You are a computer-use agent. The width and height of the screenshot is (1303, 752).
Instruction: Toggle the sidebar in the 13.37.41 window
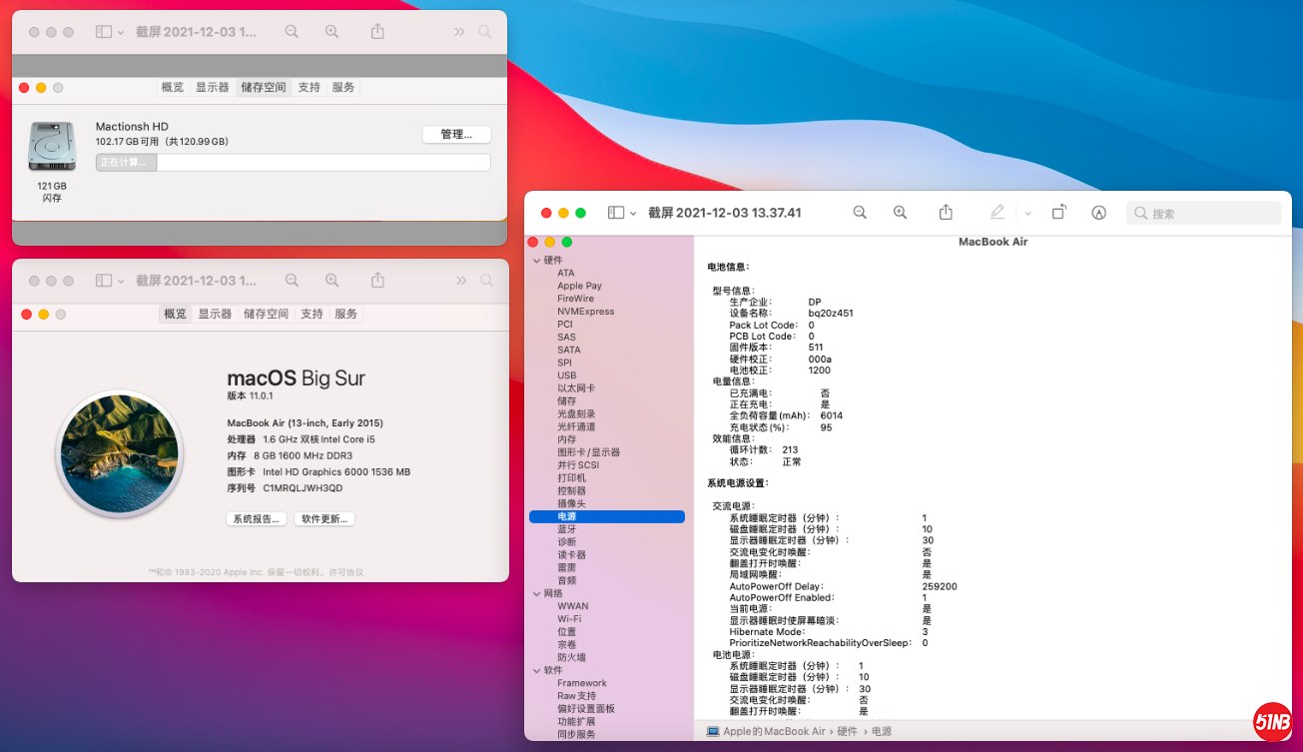coord(616,213)
